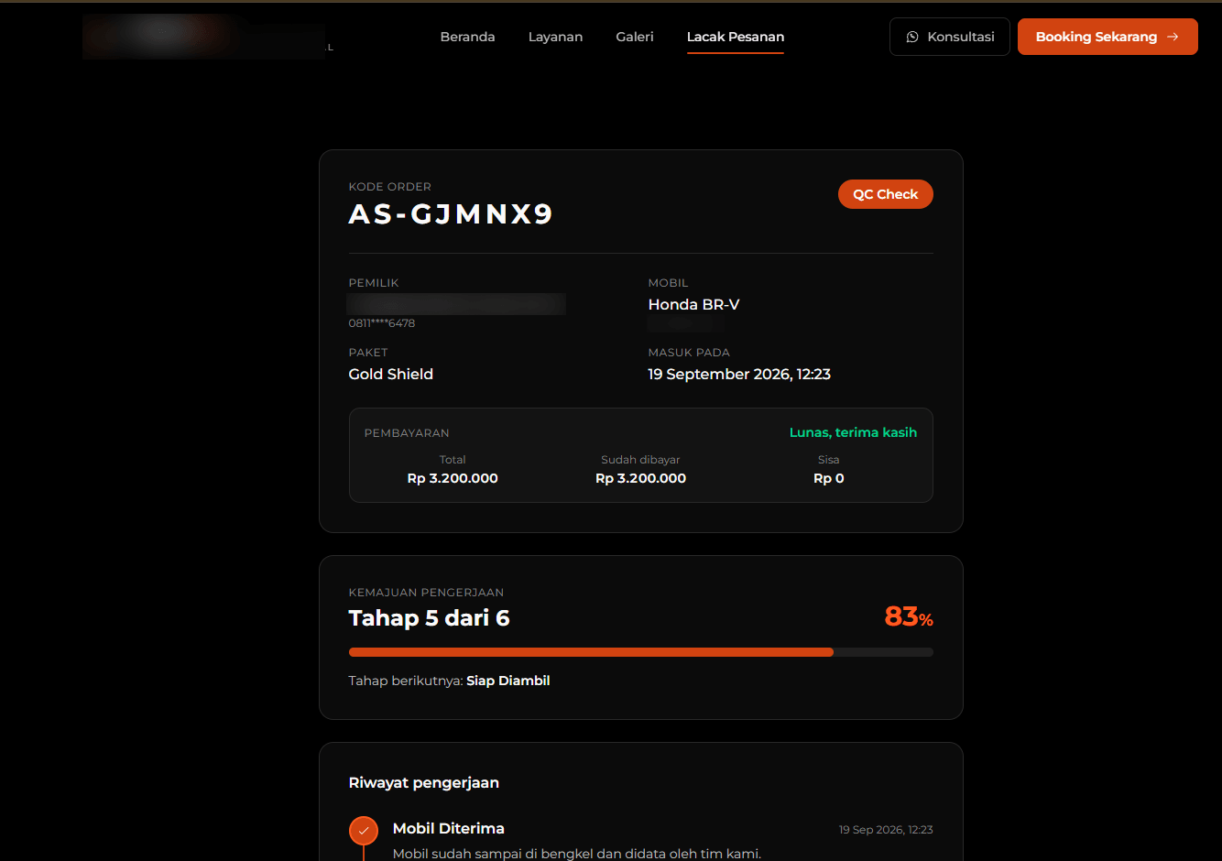This screenshot has width=1222, height=861.
Task: Click the timestamp 19 Sep 2026, 12:23
Action: [x=886, y=830]
